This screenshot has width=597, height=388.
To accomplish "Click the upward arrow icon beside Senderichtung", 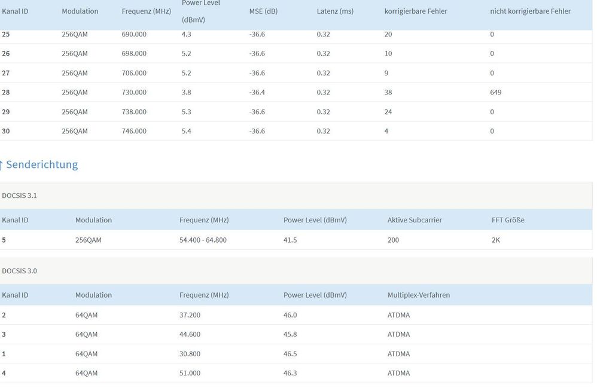I will point(1,165).
